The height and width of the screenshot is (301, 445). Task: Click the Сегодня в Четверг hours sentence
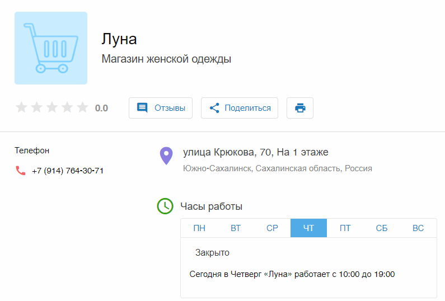[x=292, y=274]
